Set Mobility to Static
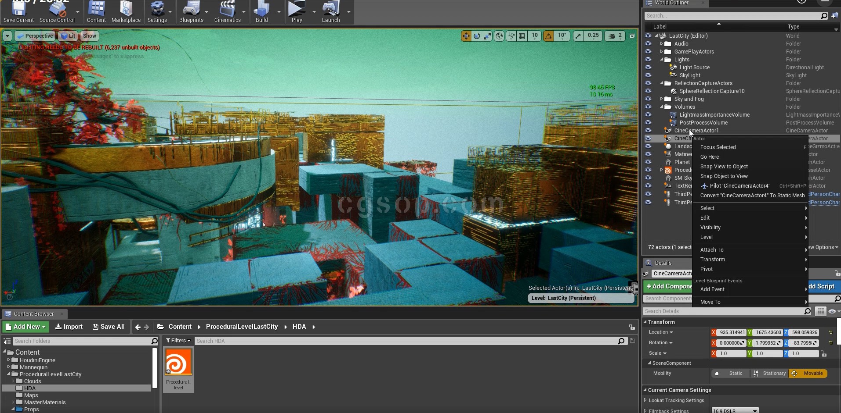This screenshot has width=841, height=413. pos(731,374)
